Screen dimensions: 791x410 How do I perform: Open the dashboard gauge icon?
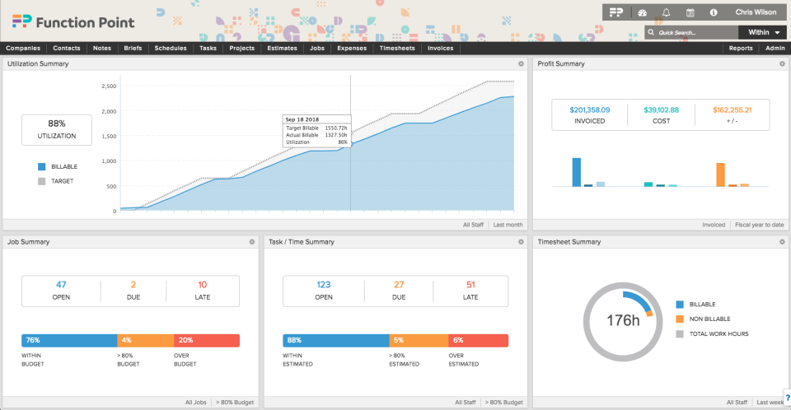643,12
